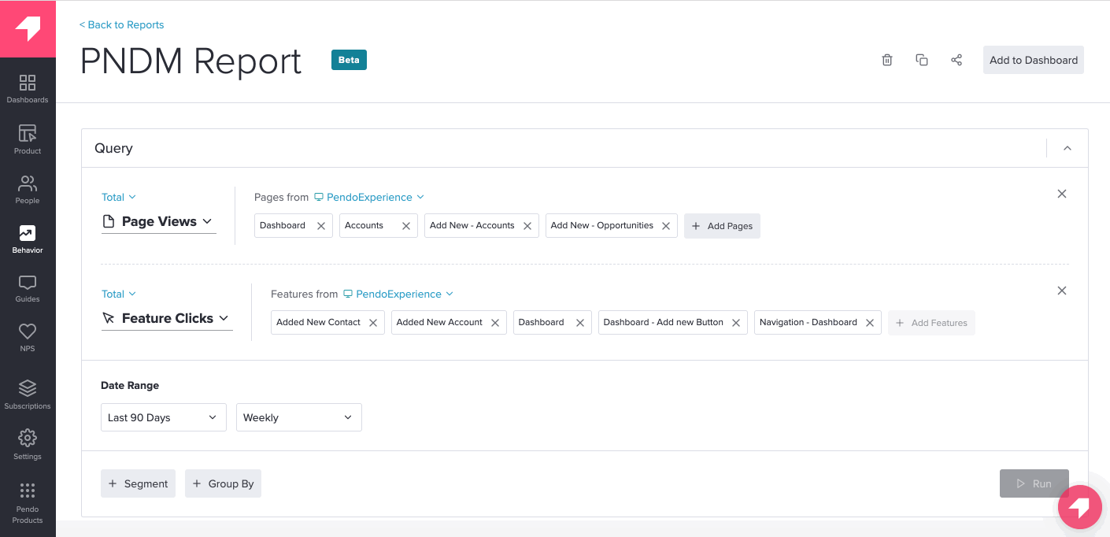Open Dashboards in the sidebar
The height and width of the screenshot is (537, 1110).
(28, 89)
